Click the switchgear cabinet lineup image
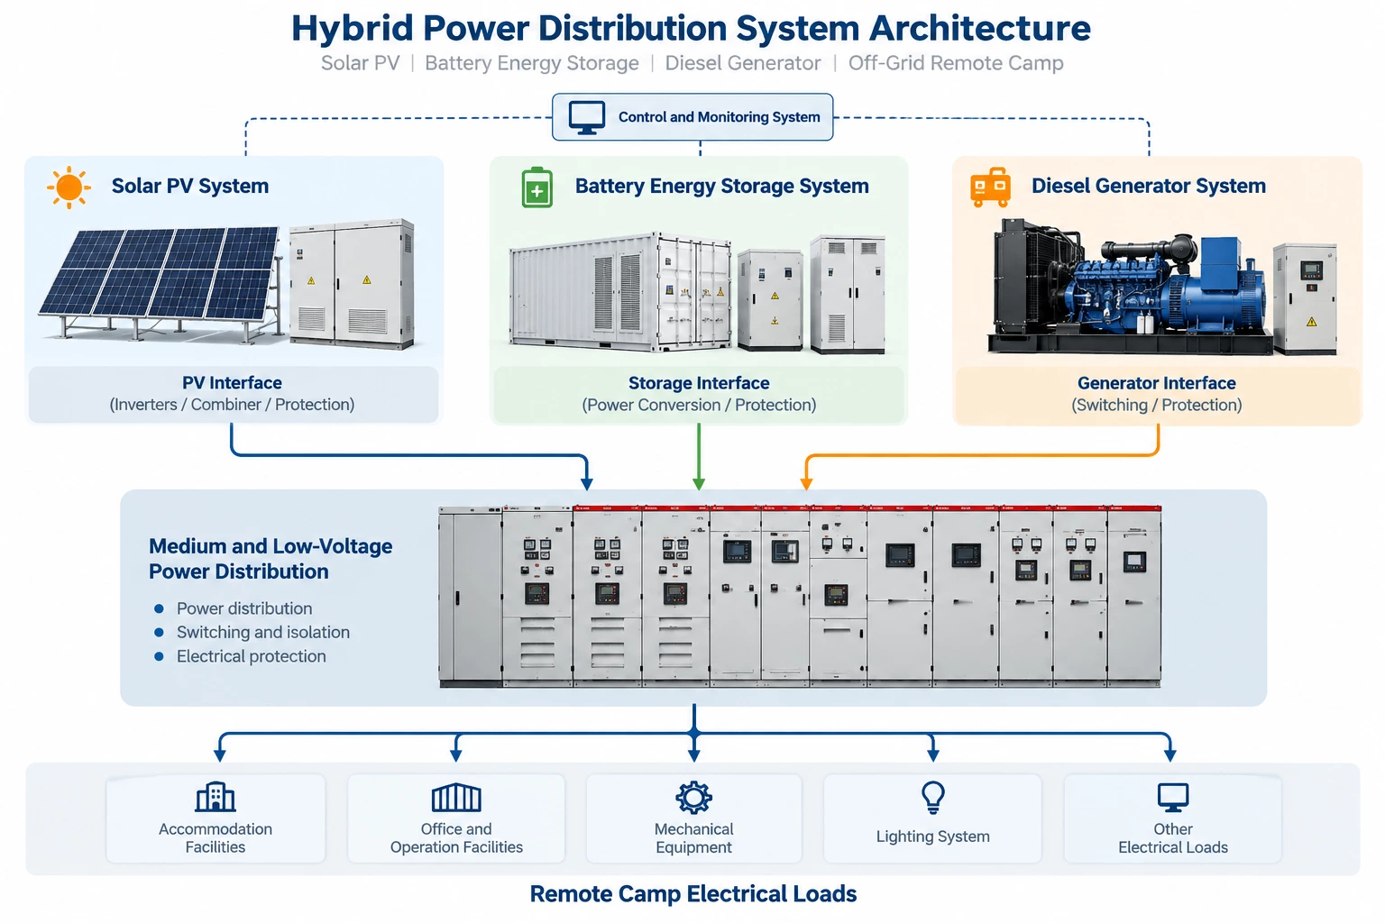This screenshot has width=1385, height=923. 800,597
